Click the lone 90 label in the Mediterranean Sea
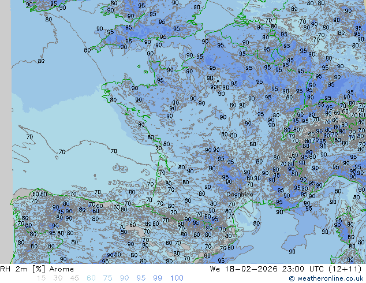This screenshot has width=366, height=283. 292,252
